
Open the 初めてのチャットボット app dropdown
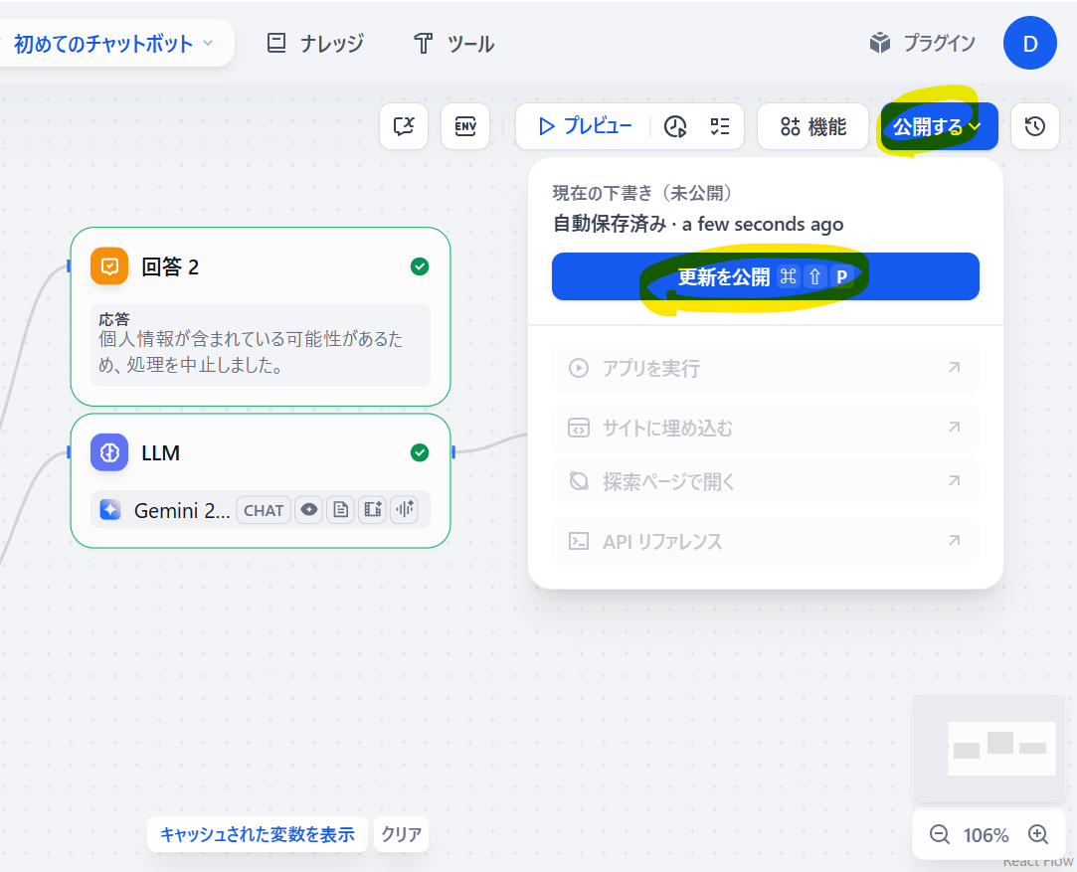(x=113, y=44)
